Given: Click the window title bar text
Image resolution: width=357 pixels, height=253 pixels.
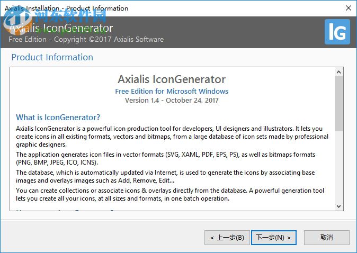Looking at the screenshot, I should [x=66, y=8].
